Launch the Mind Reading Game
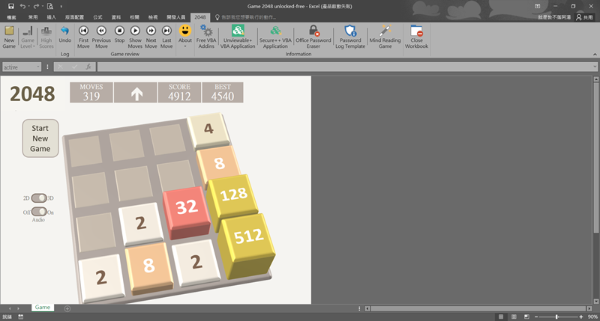 [385, 34]
